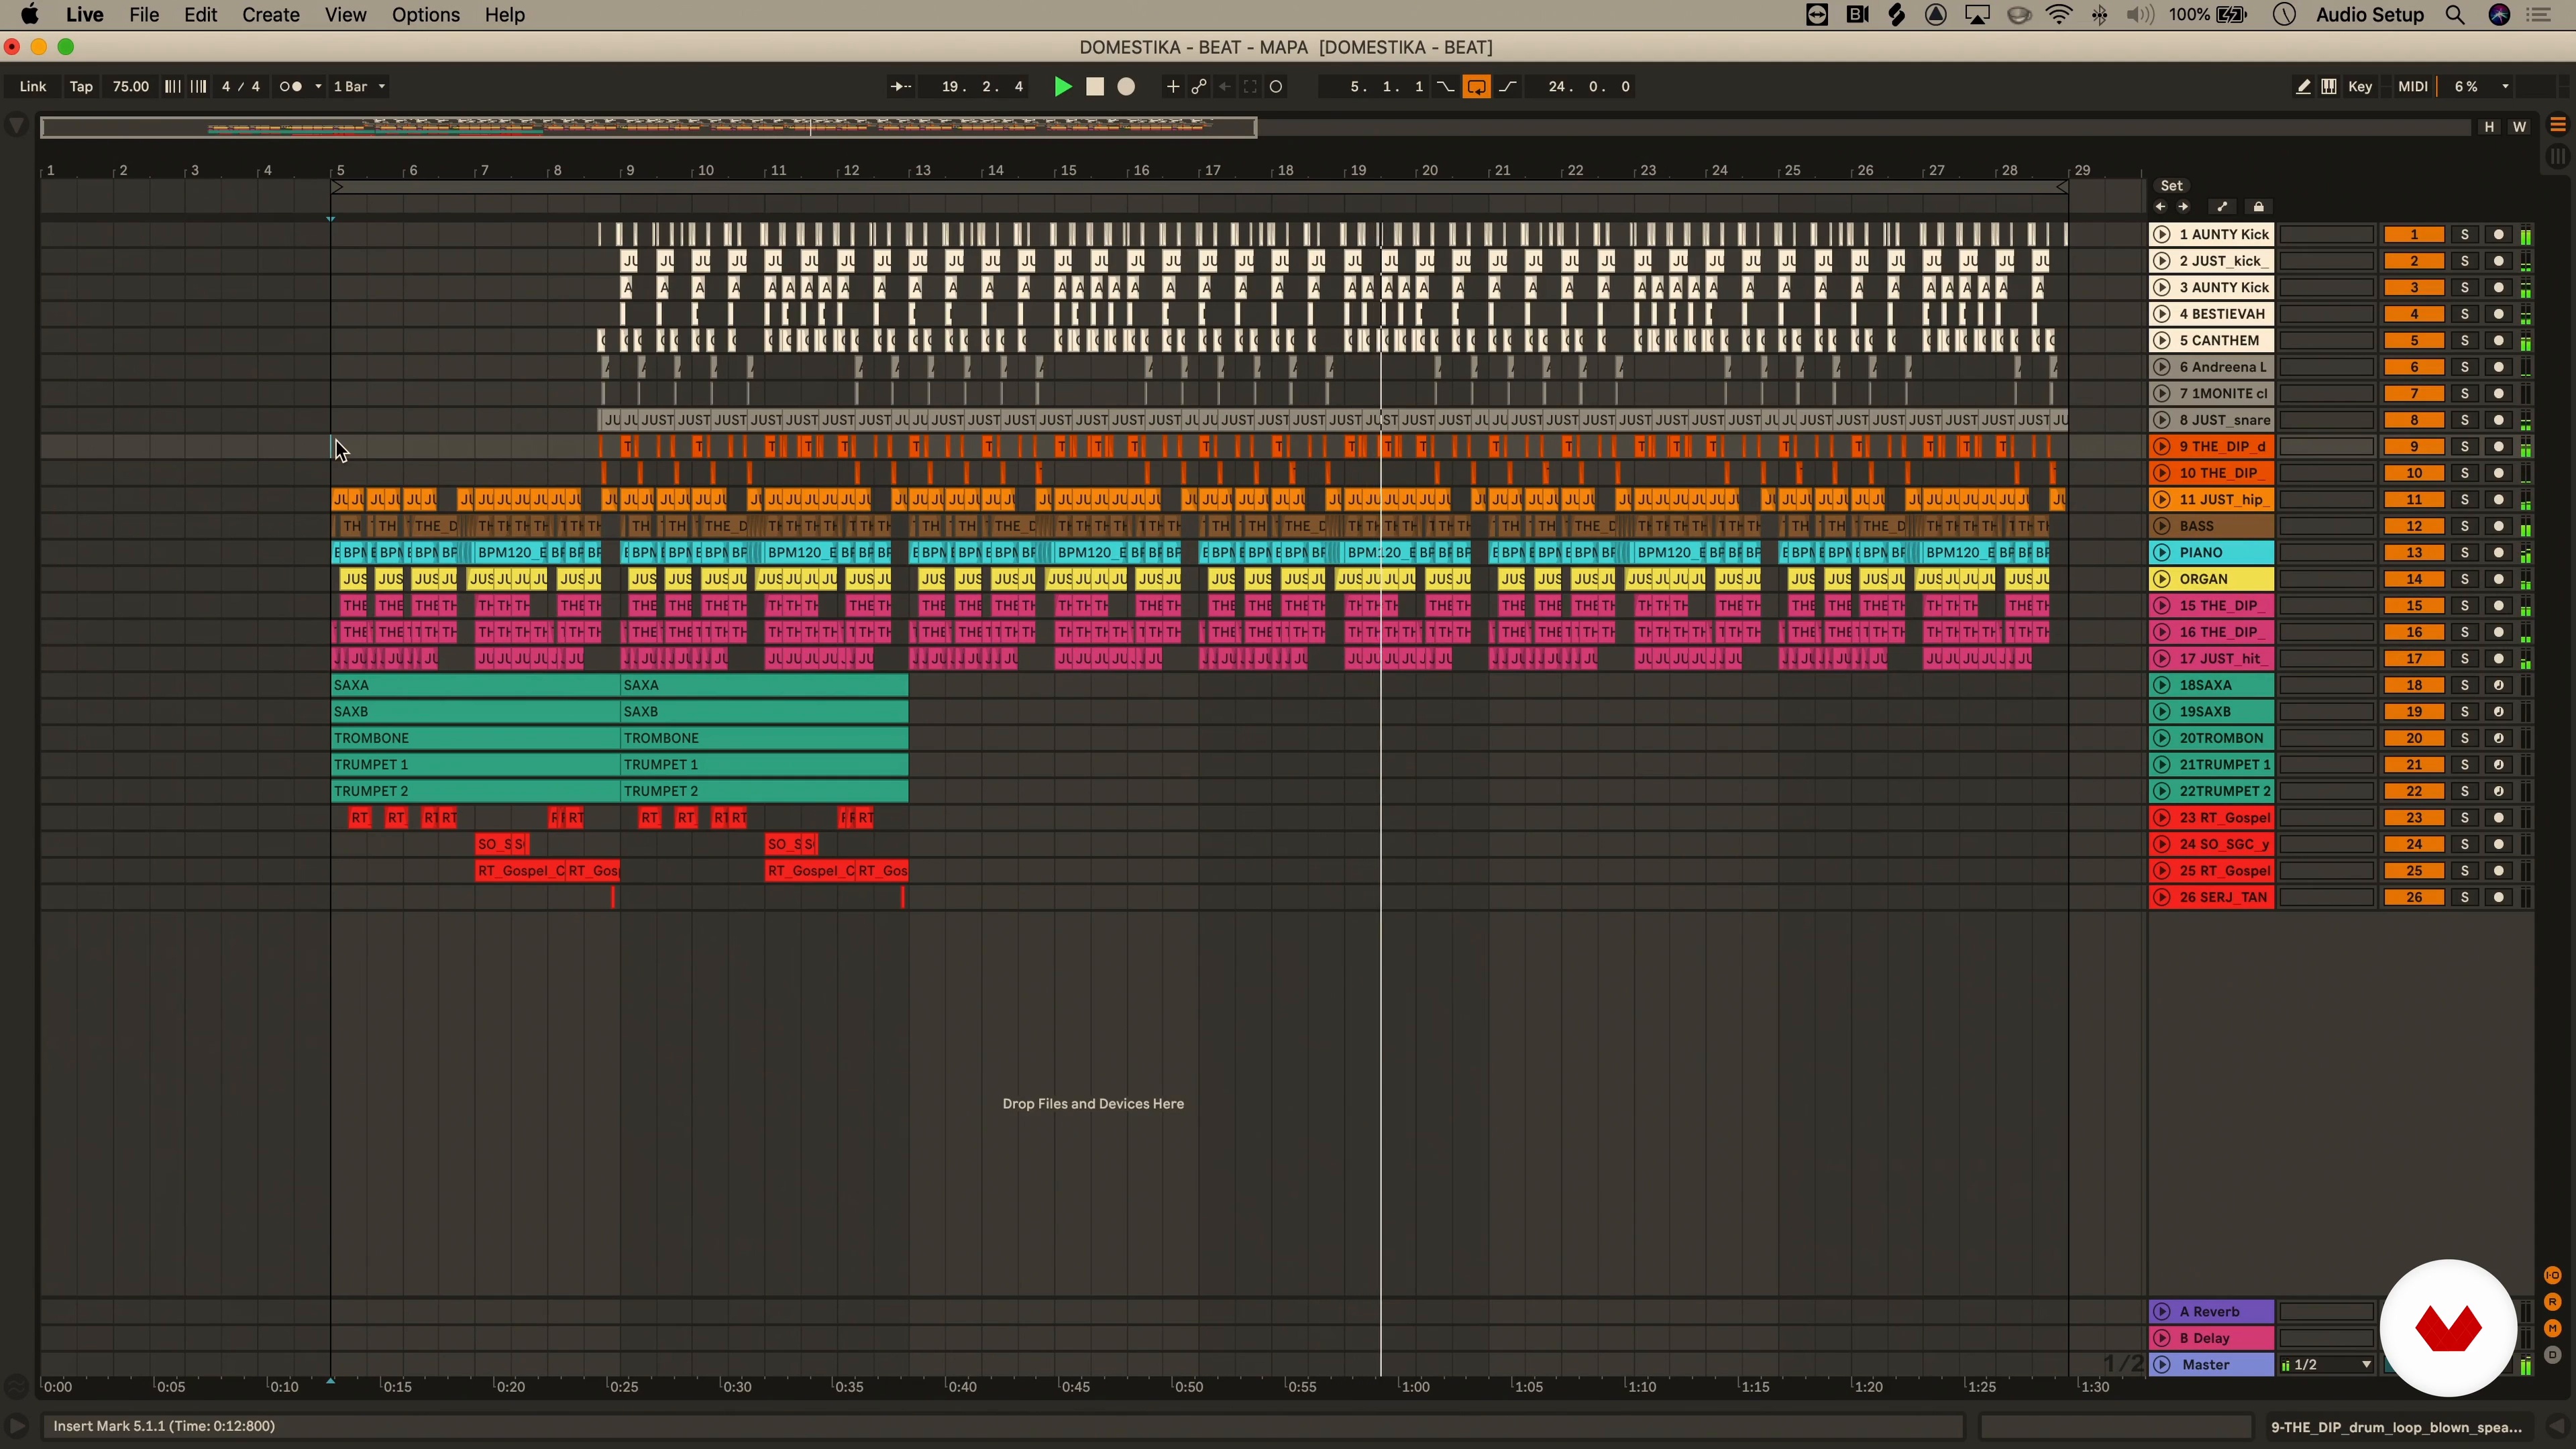Toggle Detail View arrow at bottom right

point(2557,1427)
